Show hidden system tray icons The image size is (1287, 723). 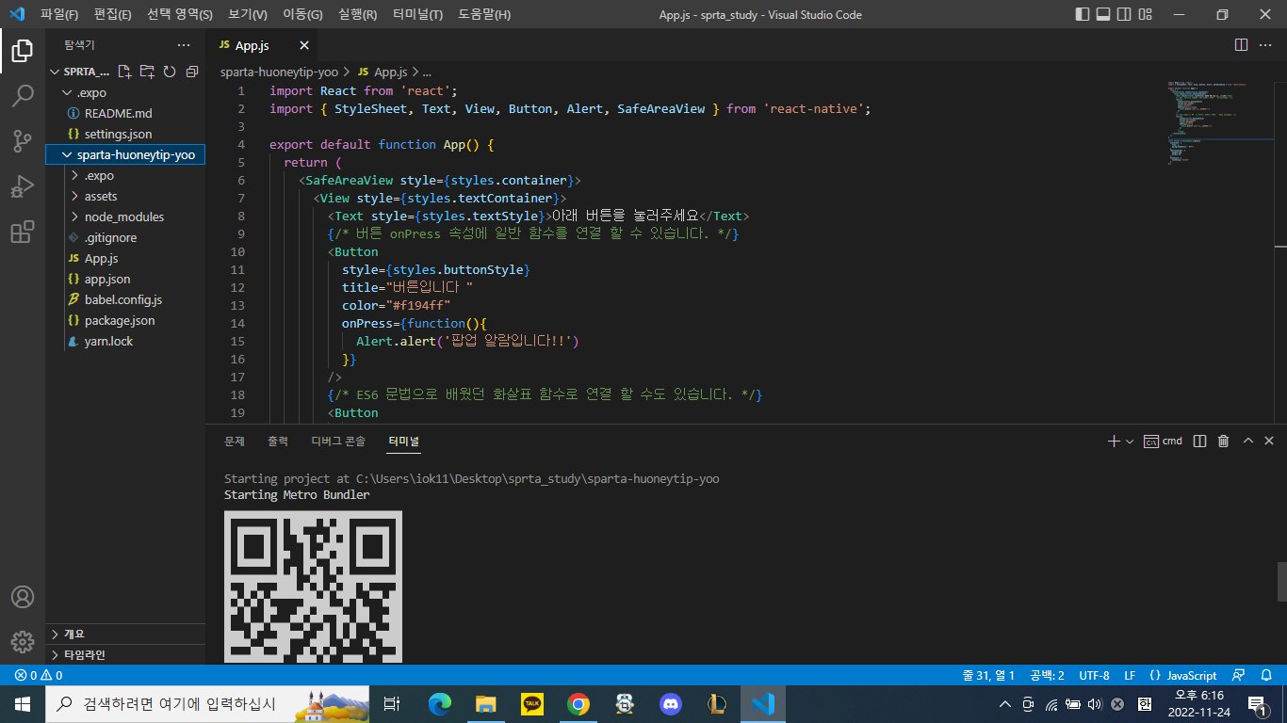[1005, 703]
